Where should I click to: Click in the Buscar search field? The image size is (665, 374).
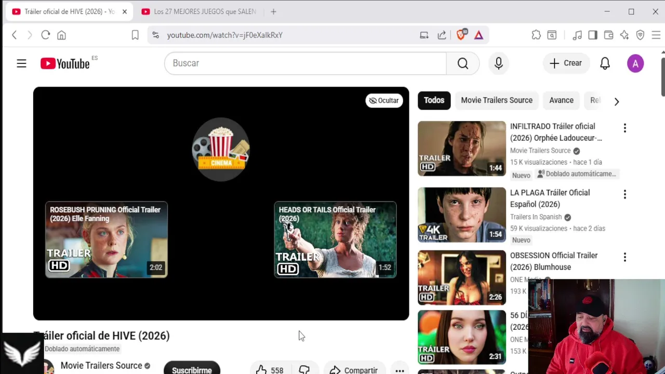point(305,63)
